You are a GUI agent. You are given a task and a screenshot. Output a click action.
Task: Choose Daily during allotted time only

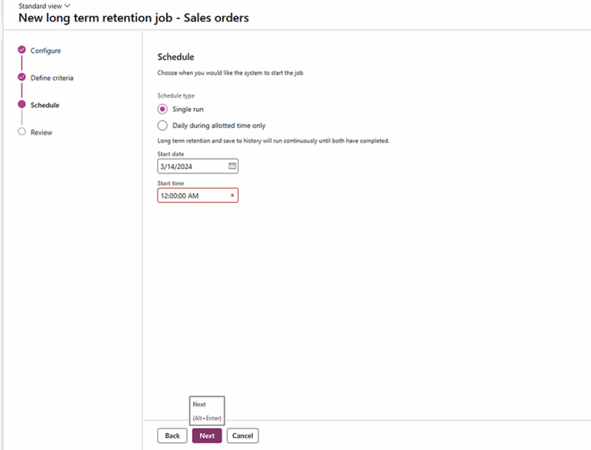(x=163, y=125)
